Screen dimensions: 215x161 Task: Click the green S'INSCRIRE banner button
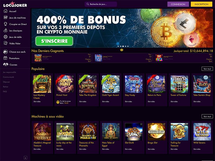click(54, 41)
